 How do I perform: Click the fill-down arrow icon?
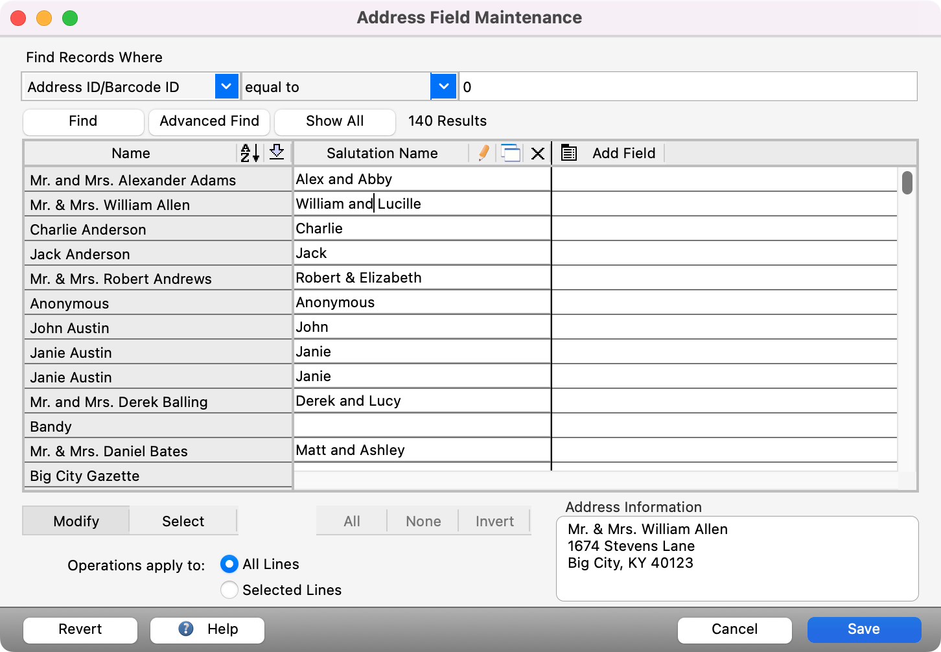click(x=277, y=153)
